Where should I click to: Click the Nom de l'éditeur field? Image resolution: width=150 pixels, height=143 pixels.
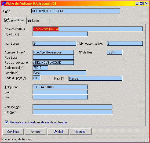pos(88,29)
